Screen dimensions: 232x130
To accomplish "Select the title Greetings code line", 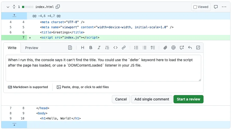I will (62, 32).
